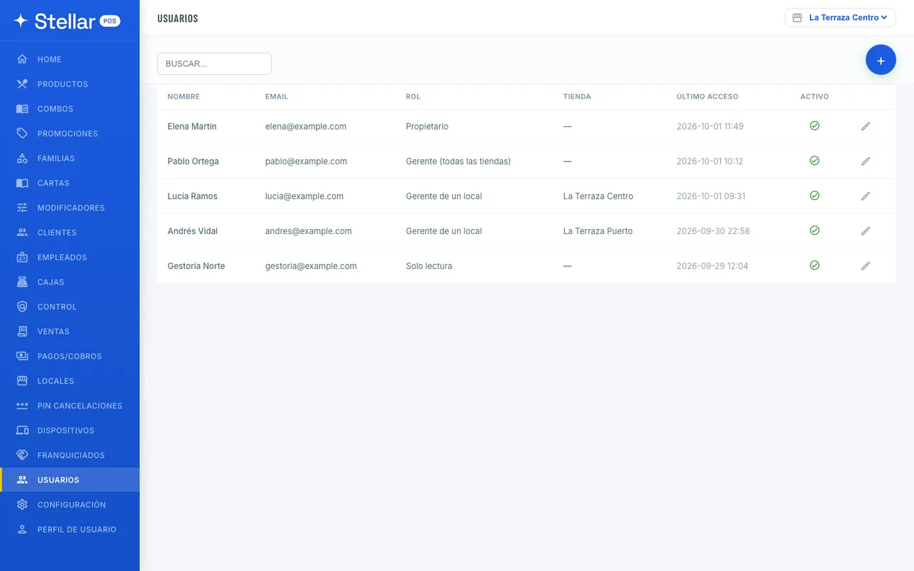Click the Pagos/Cobros money icon
Viewport: 914px width, 571px height.
tap(22, 356)
